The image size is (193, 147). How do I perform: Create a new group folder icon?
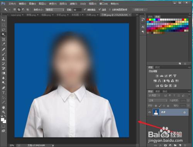(175, 145)
